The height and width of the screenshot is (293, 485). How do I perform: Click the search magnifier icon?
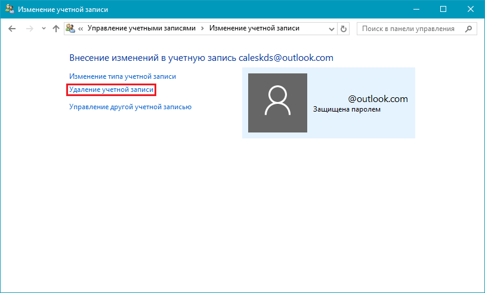pyautogui.click(x=469, y=29)
